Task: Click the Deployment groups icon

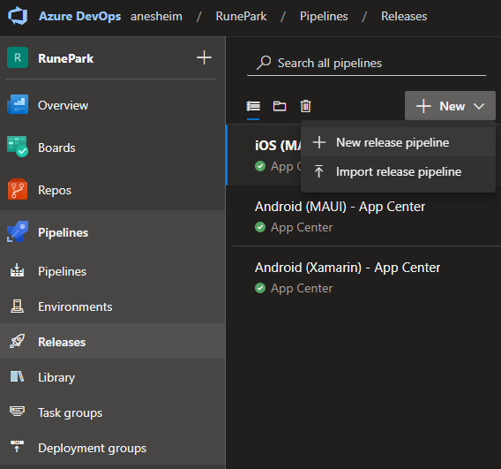Action: pos(18,446)
